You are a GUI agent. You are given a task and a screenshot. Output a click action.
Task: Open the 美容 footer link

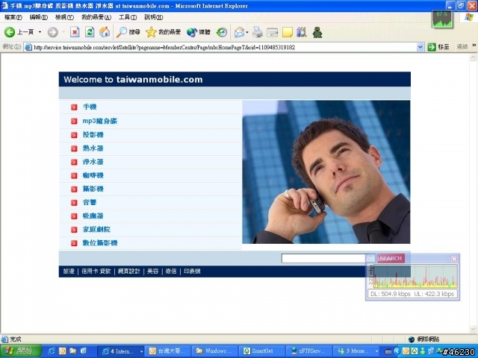(152, 271)
